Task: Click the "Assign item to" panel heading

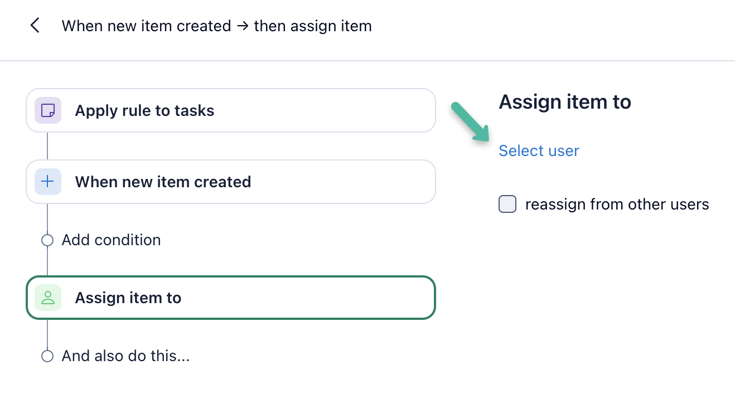Action: coord(564,102)
